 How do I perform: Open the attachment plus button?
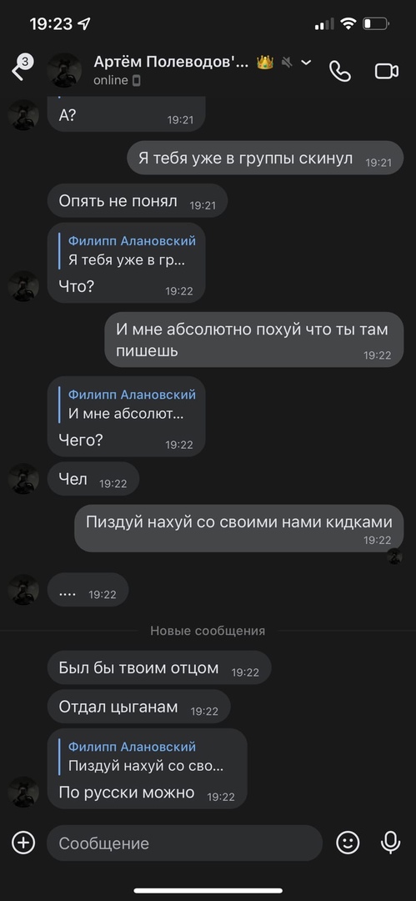pyautogui.click(x=23, y=843)
